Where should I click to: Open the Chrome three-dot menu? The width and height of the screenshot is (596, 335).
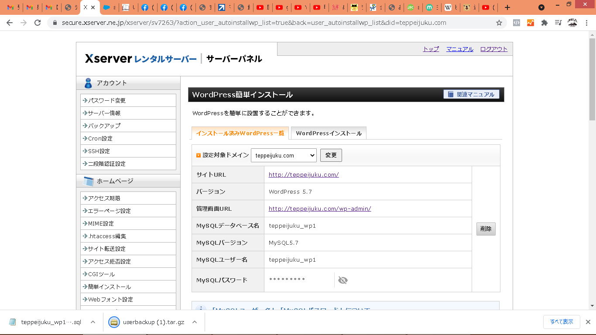pos(586,23)
